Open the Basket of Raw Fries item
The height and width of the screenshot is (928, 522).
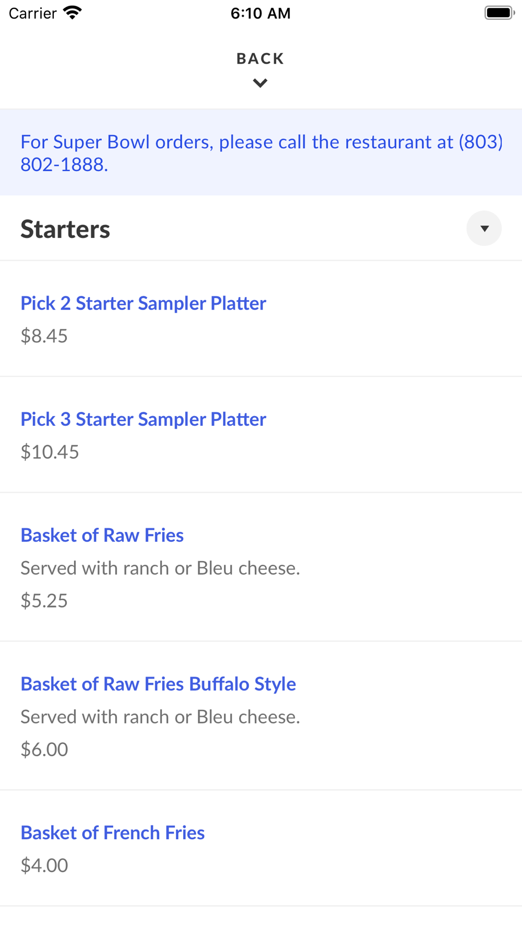point(102,535)
